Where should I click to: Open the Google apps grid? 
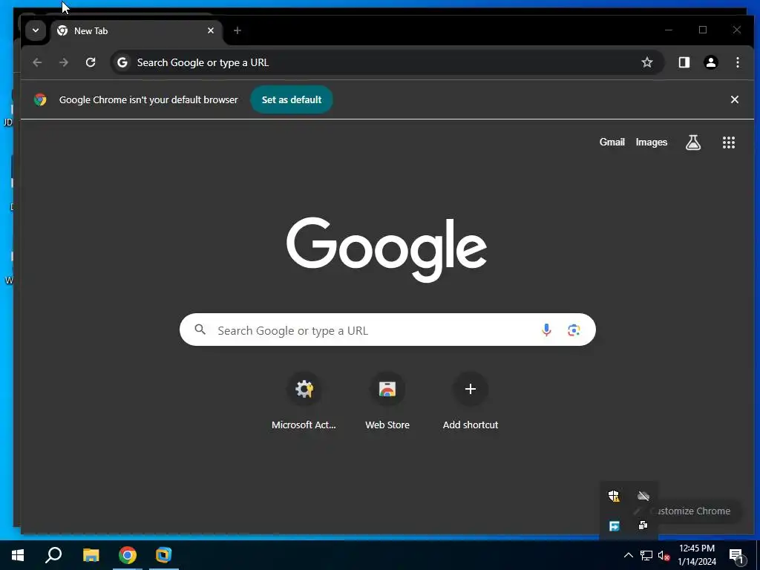(729, 142)
